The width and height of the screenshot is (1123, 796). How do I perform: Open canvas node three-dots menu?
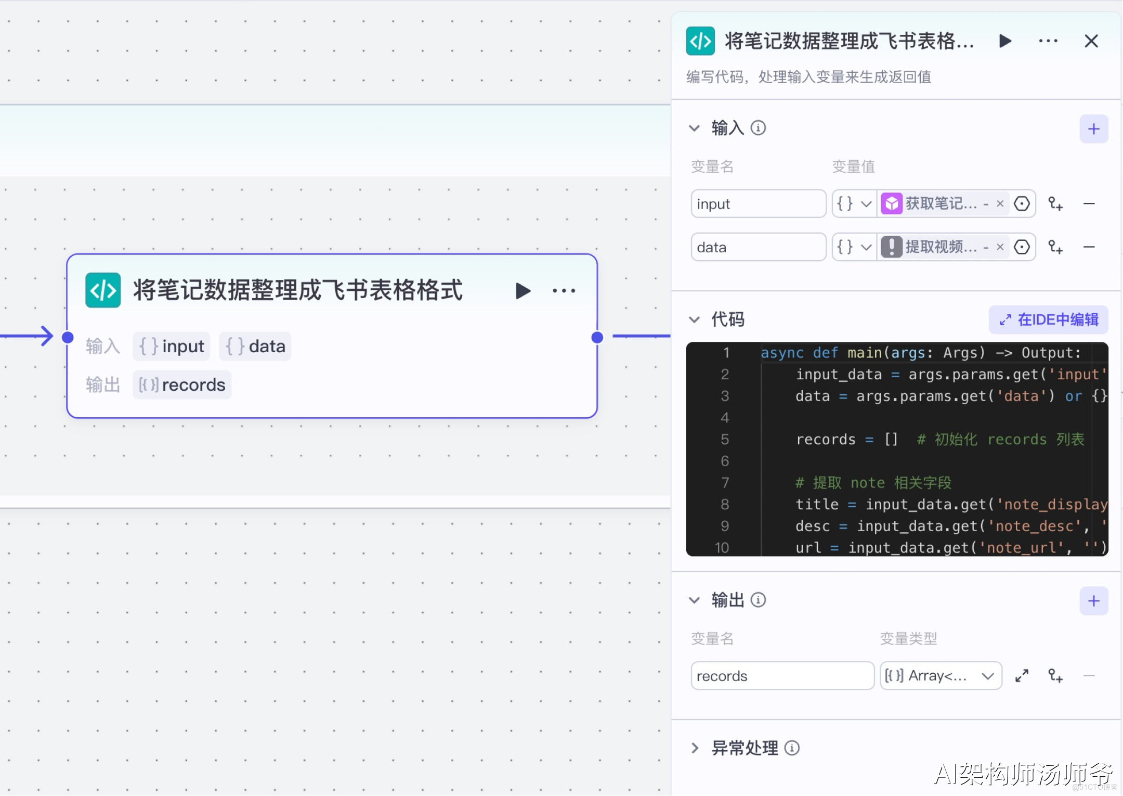coord(564,291)
